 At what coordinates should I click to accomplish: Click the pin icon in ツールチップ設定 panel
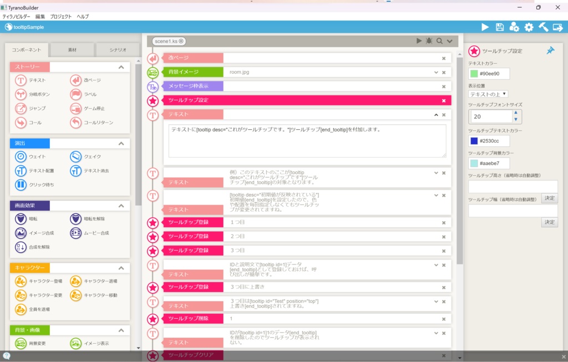[550, 50]
